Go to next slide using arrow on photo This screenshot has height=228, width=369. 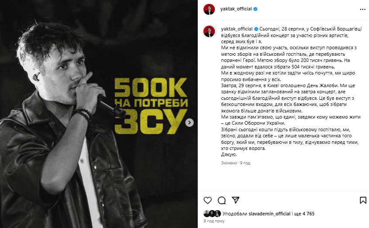click(190, 123)
